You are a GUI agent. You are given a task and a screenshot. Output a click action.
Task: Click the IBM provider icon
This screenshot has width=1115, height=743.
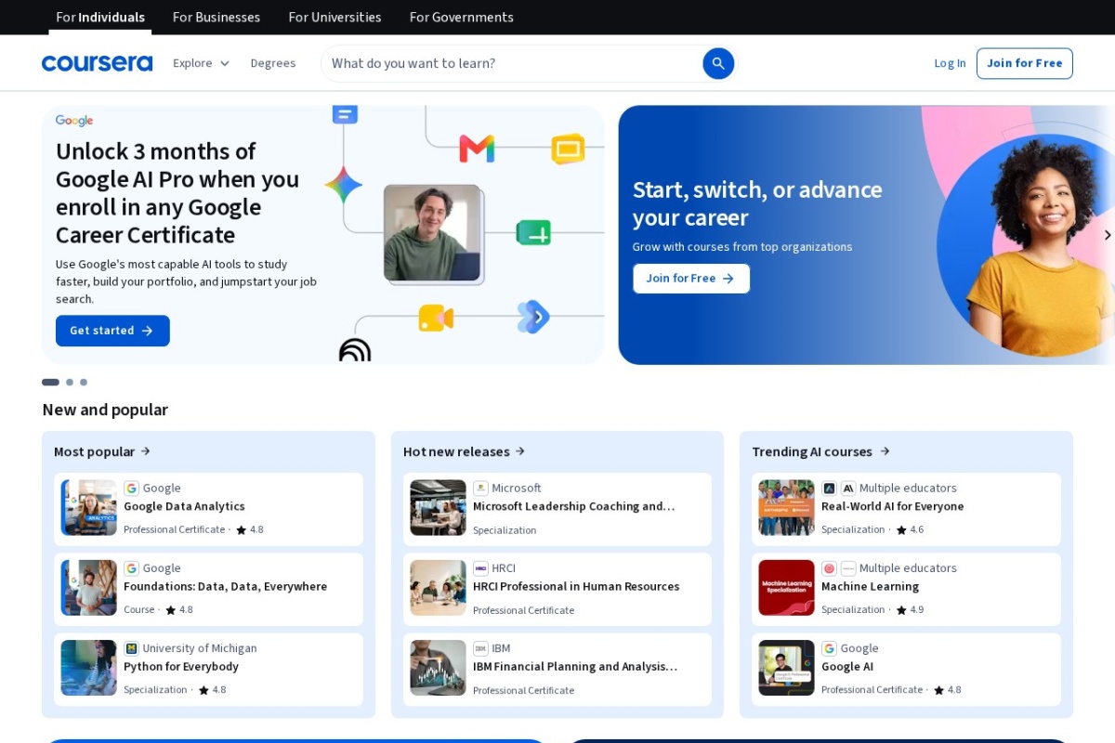tap(480, 648)
